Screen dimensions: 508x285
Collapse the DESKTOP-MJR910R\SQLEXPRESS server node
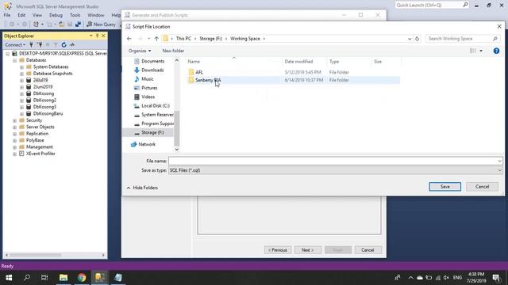pyautogui.click(x=7, y=54)
